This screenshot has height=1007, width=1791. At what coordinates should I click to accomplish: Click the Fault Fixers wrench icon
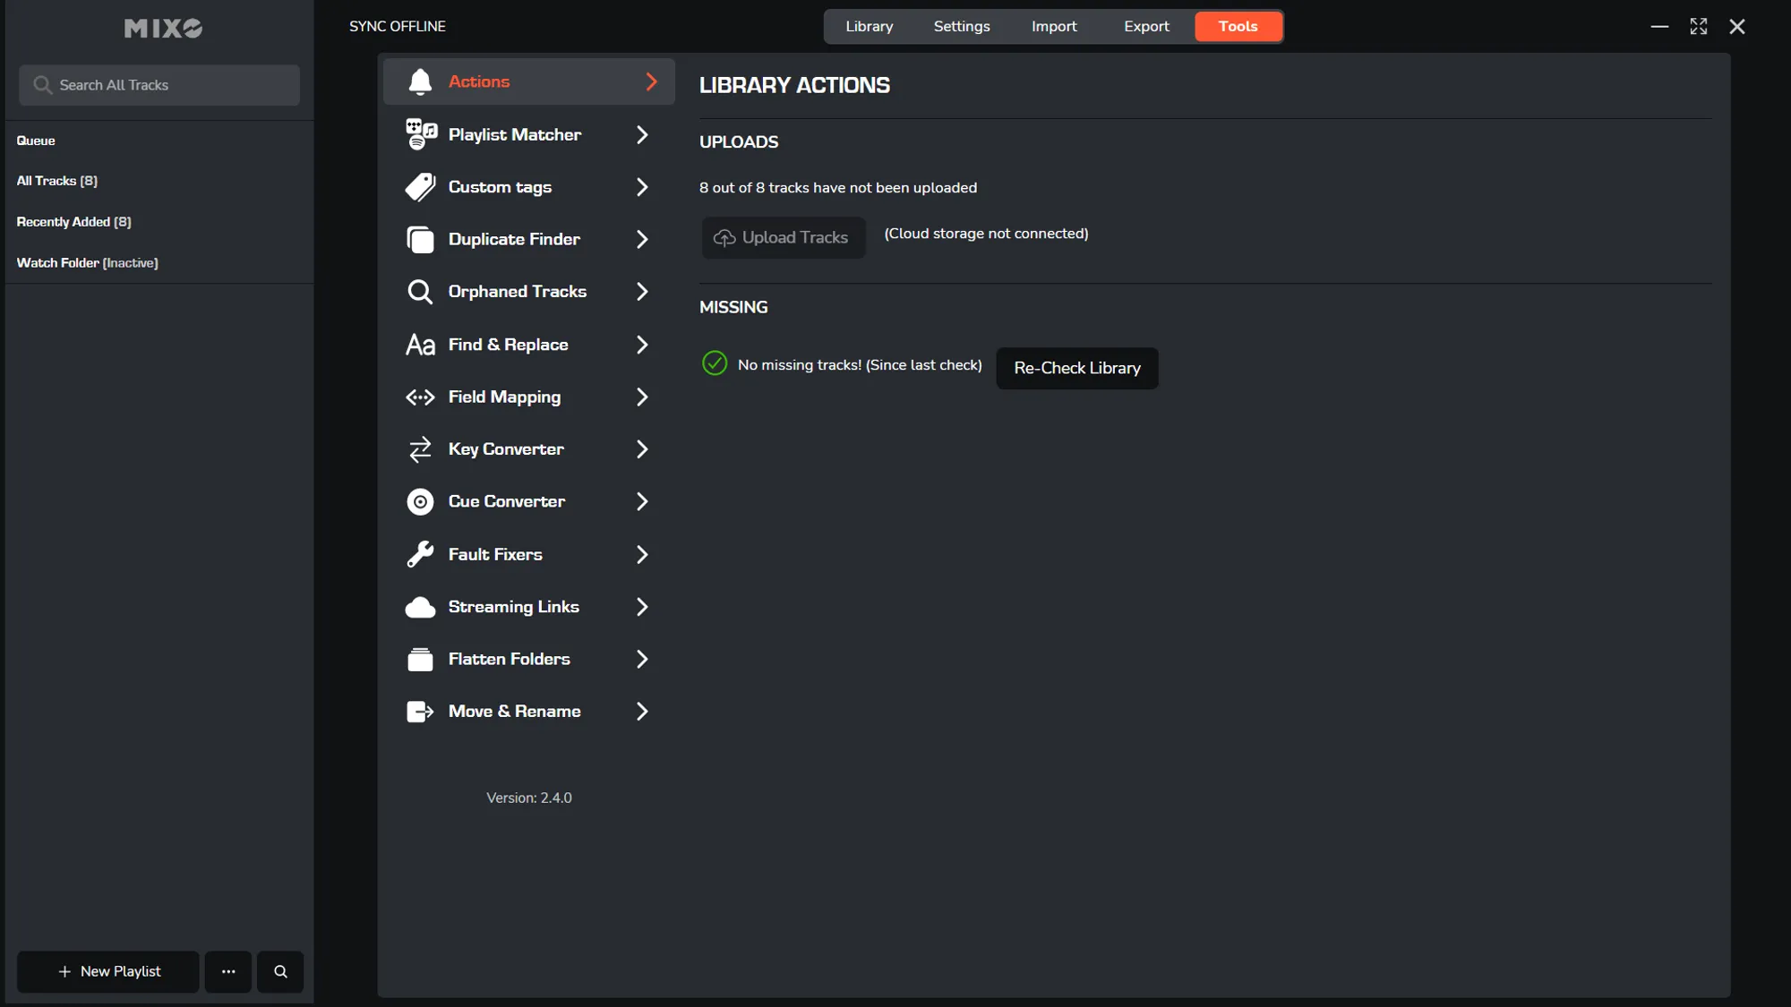420,554
